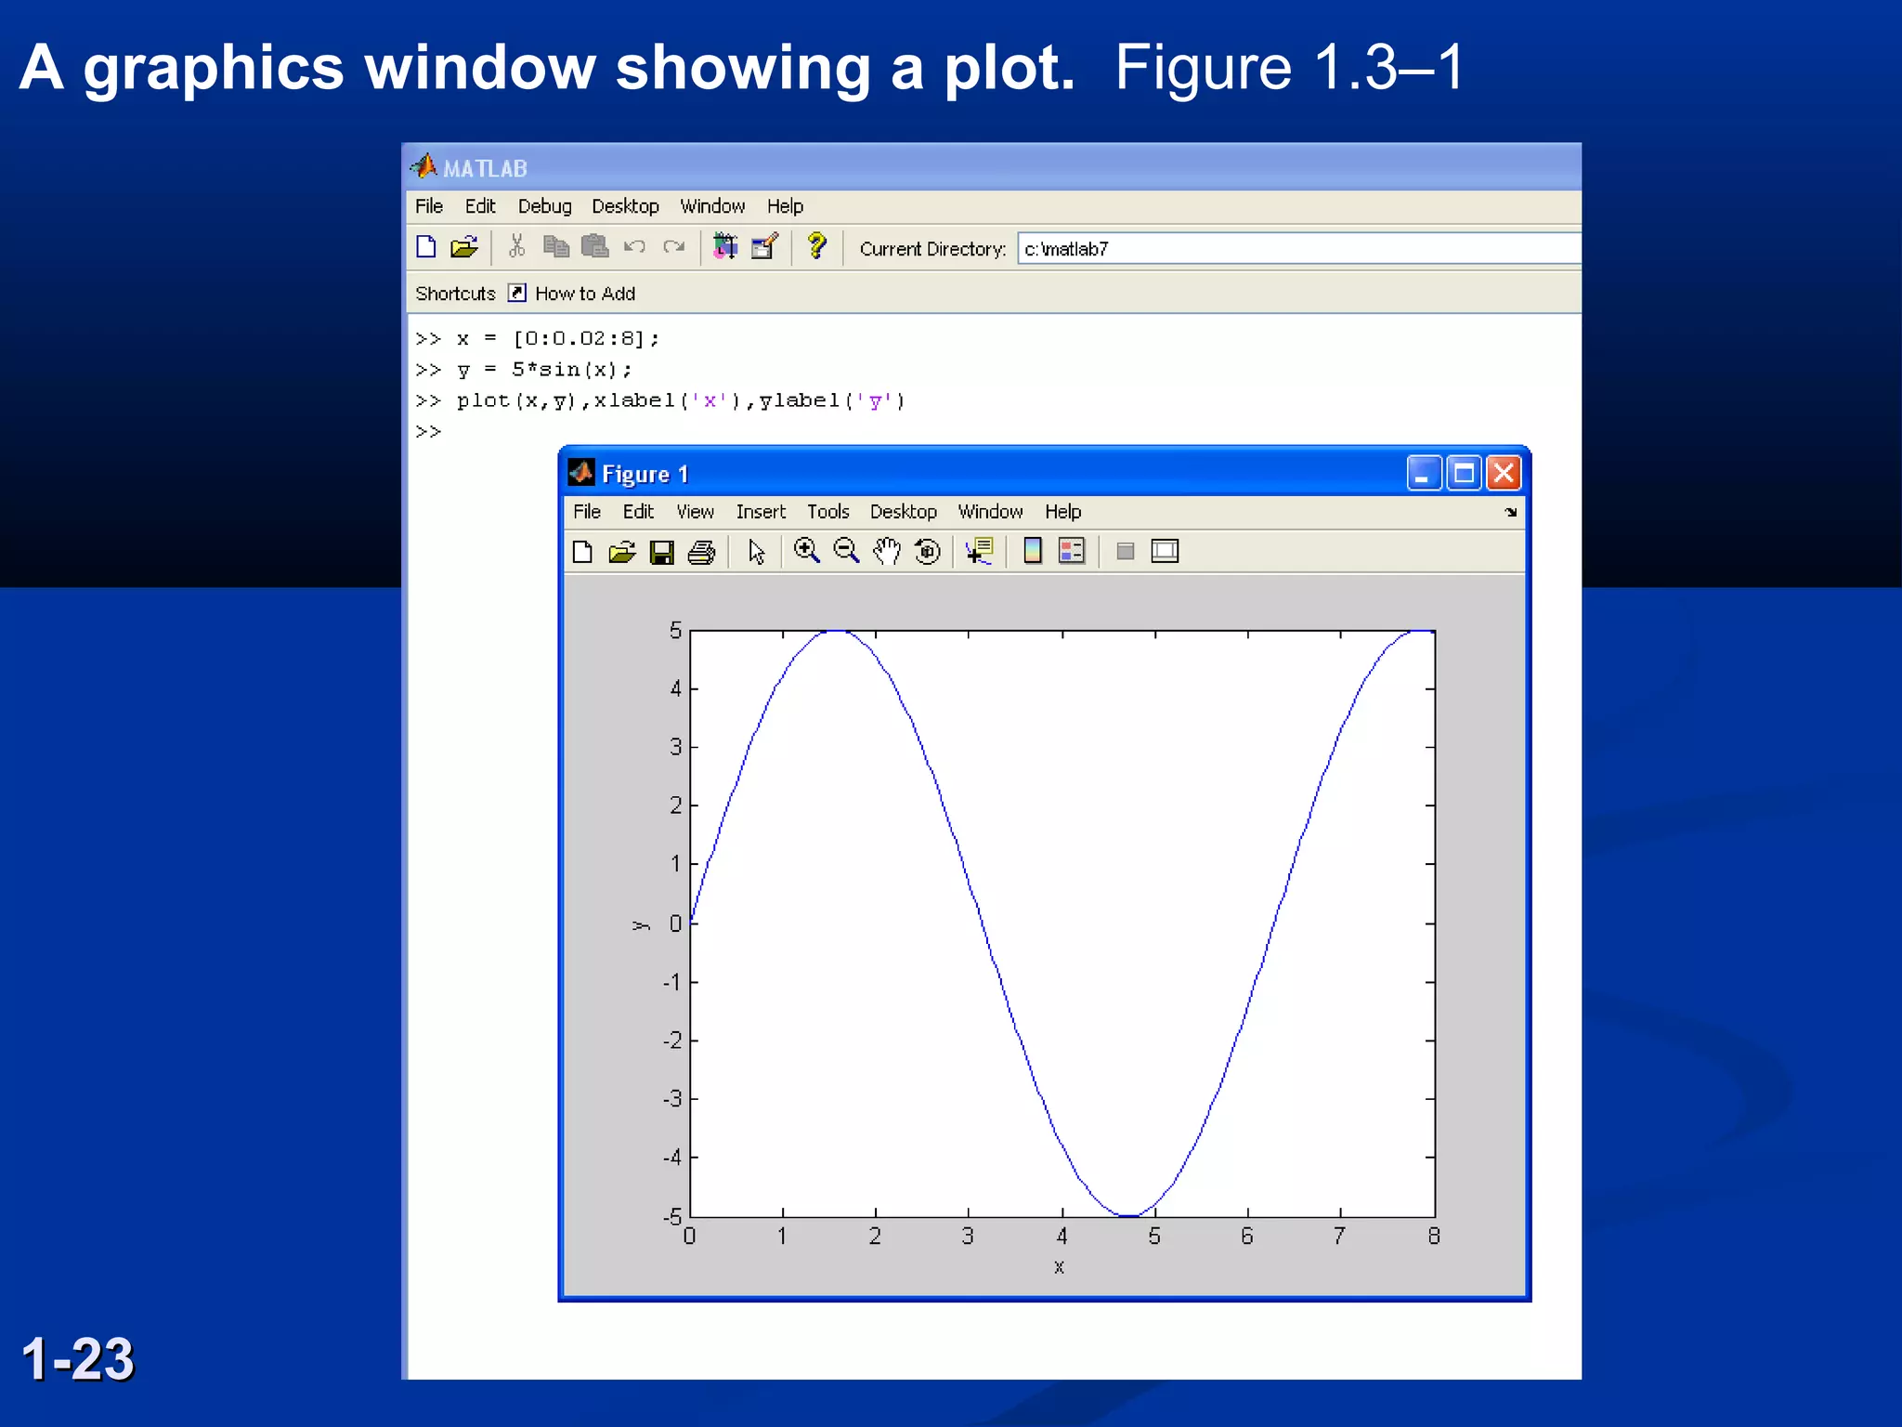Select the Pan hand tool
This screenshot has height=1427, width=1902.
887,552
